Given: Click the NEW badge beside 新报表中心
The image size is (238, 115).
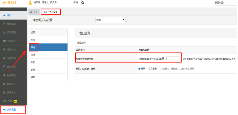Looking at the screenshot, I should click(x=15, y=101).
